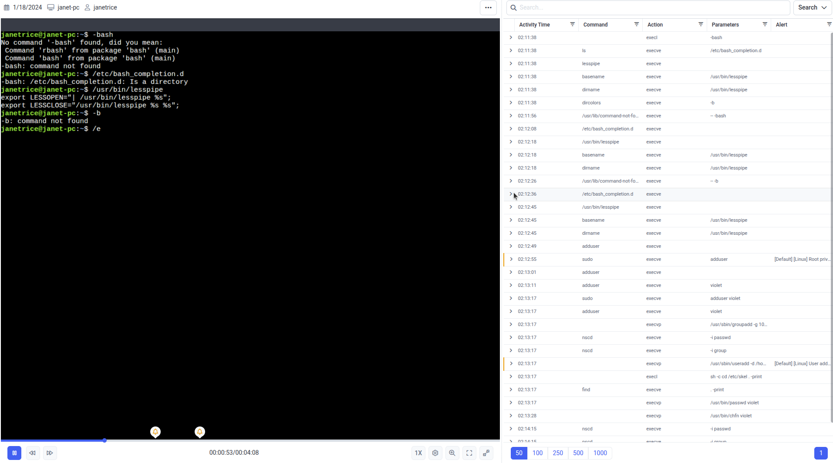This screenshot has height=463, width=833.
Task: Filter the Alert column
Action: (829, 24)
